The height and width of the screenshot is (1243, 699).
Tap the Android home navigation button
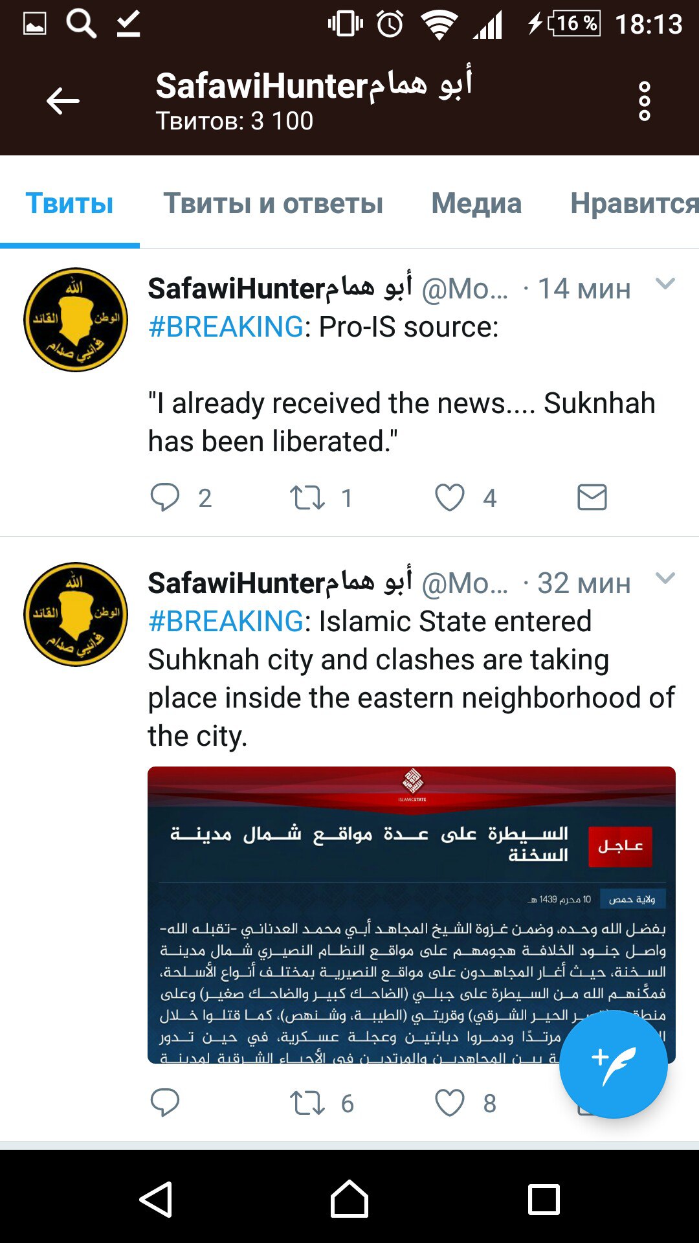pyautogui.click(x=349, y=1199)
